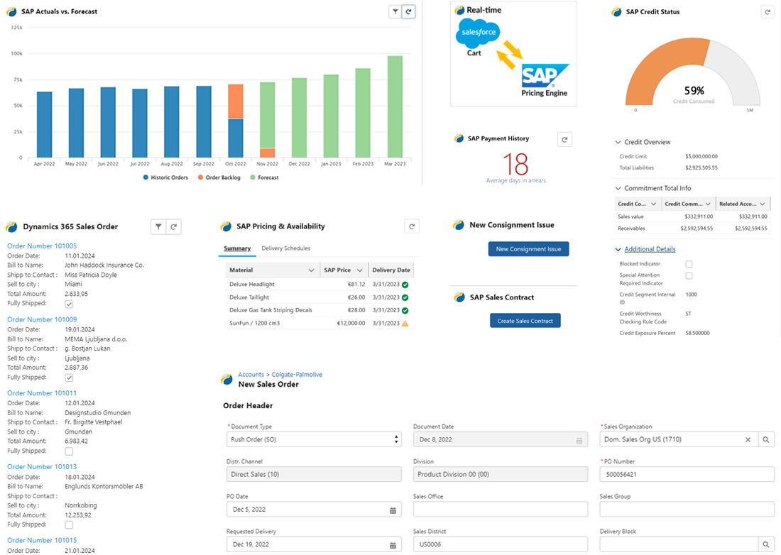Refresh the Dynamics 365 Sales Order list
This screenshot has width=781, height=555.
click(173, 226)
